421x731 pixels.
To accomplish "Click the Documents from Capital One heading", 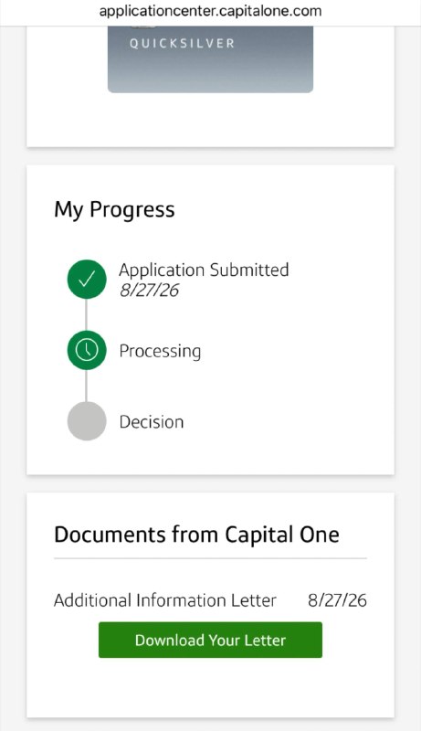I will pyautogui.click(x=196, y=535).
